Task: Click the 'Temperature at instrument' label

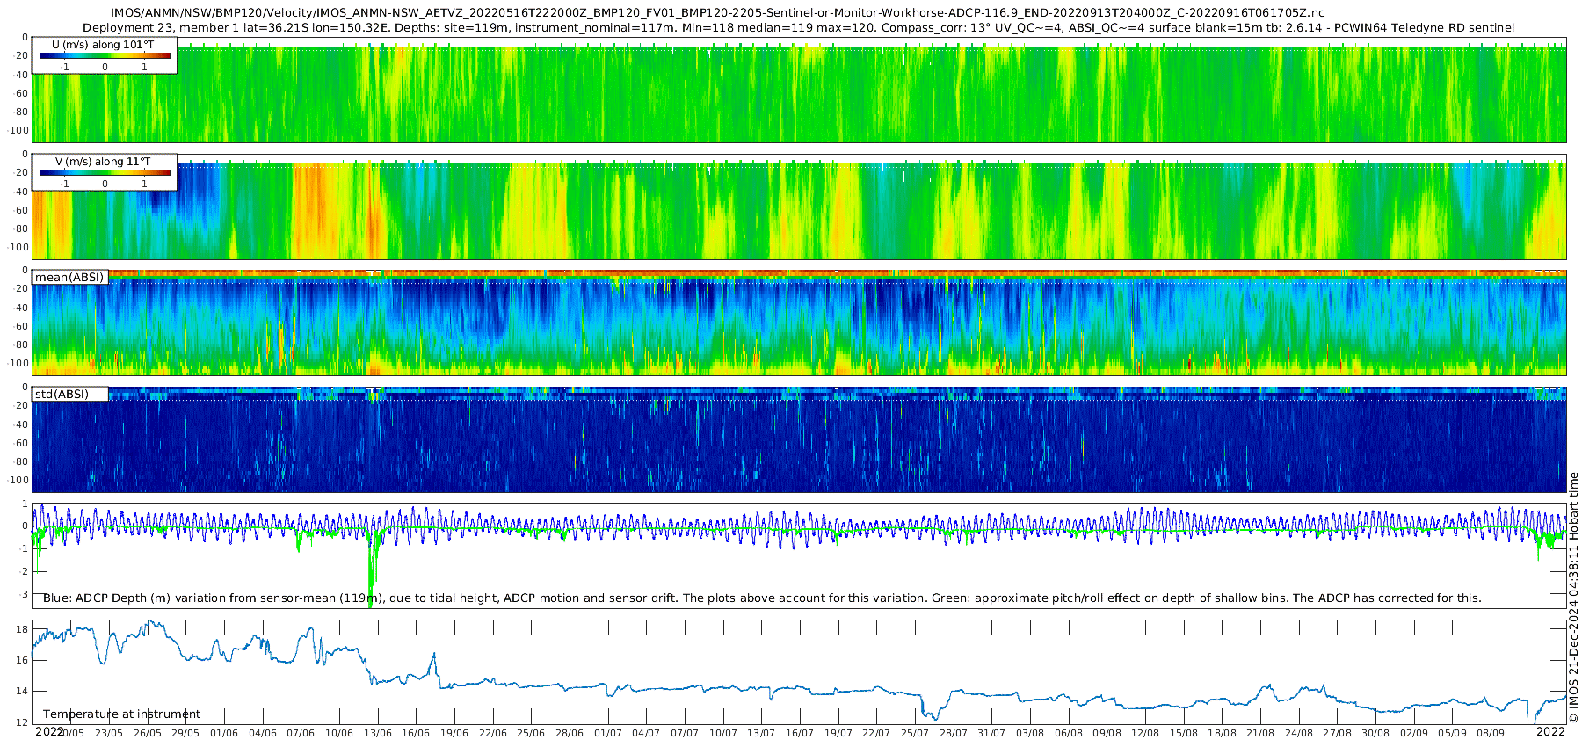Action: 121,714
